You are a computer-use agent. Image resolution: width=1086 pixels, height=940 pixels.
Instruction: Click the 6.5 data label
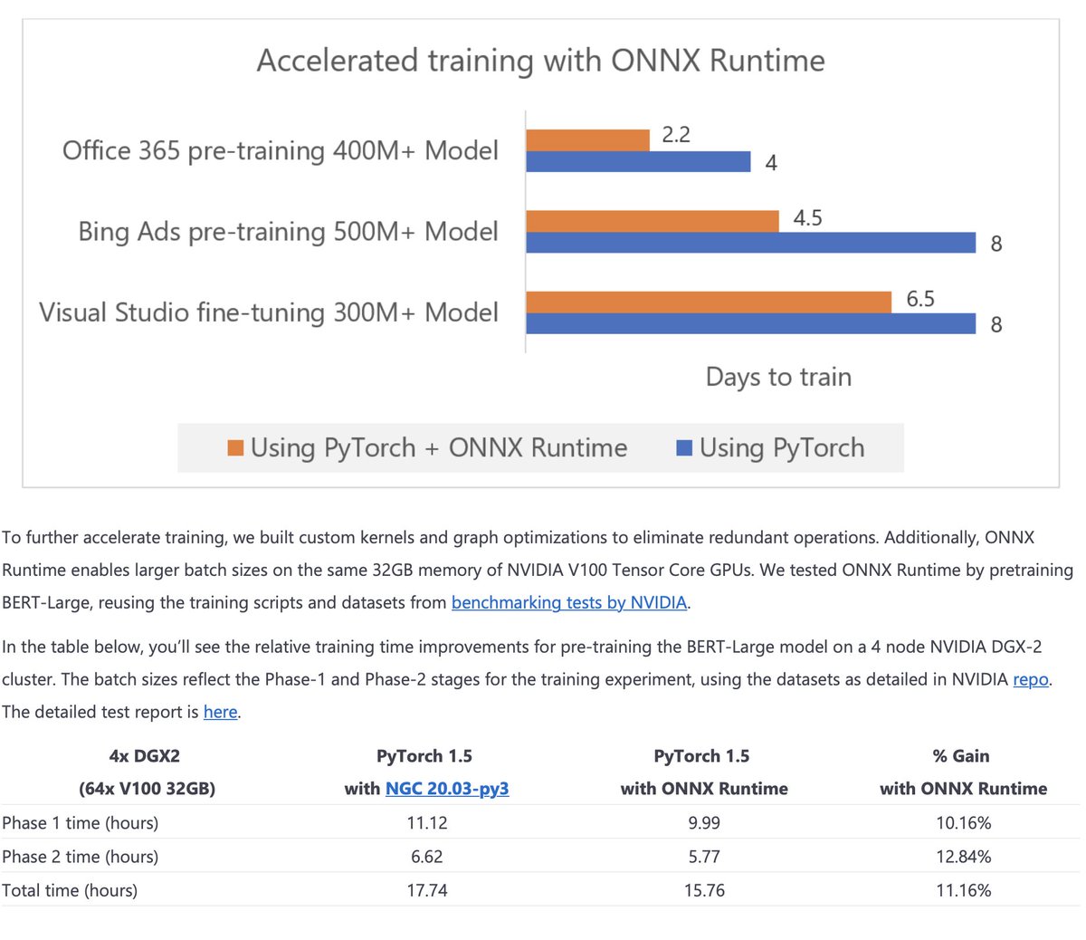click(920, 299)
